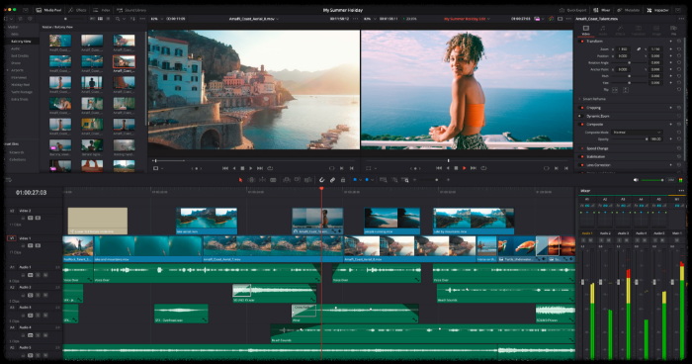Open the Media Pool panel
The height and width of the screenshot is (364, 692).
click(x=48, y=10)
